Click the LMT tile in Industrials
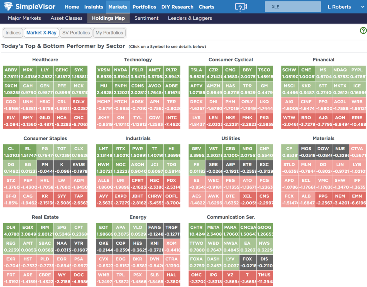Screen dimensions: 367x287 [x=104, y=152]
